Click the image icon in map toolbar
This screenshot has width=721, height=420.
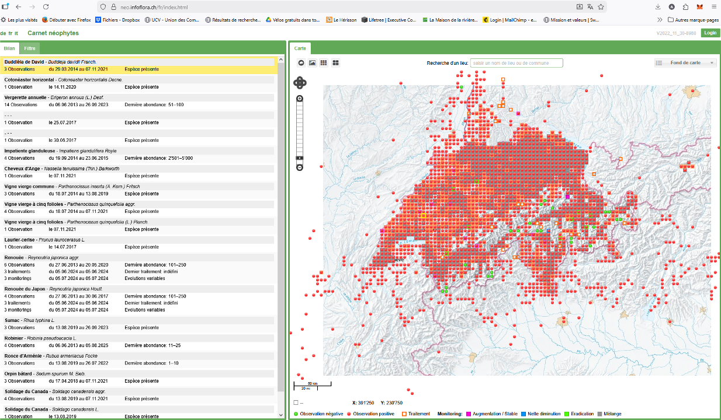pos(313,63)
